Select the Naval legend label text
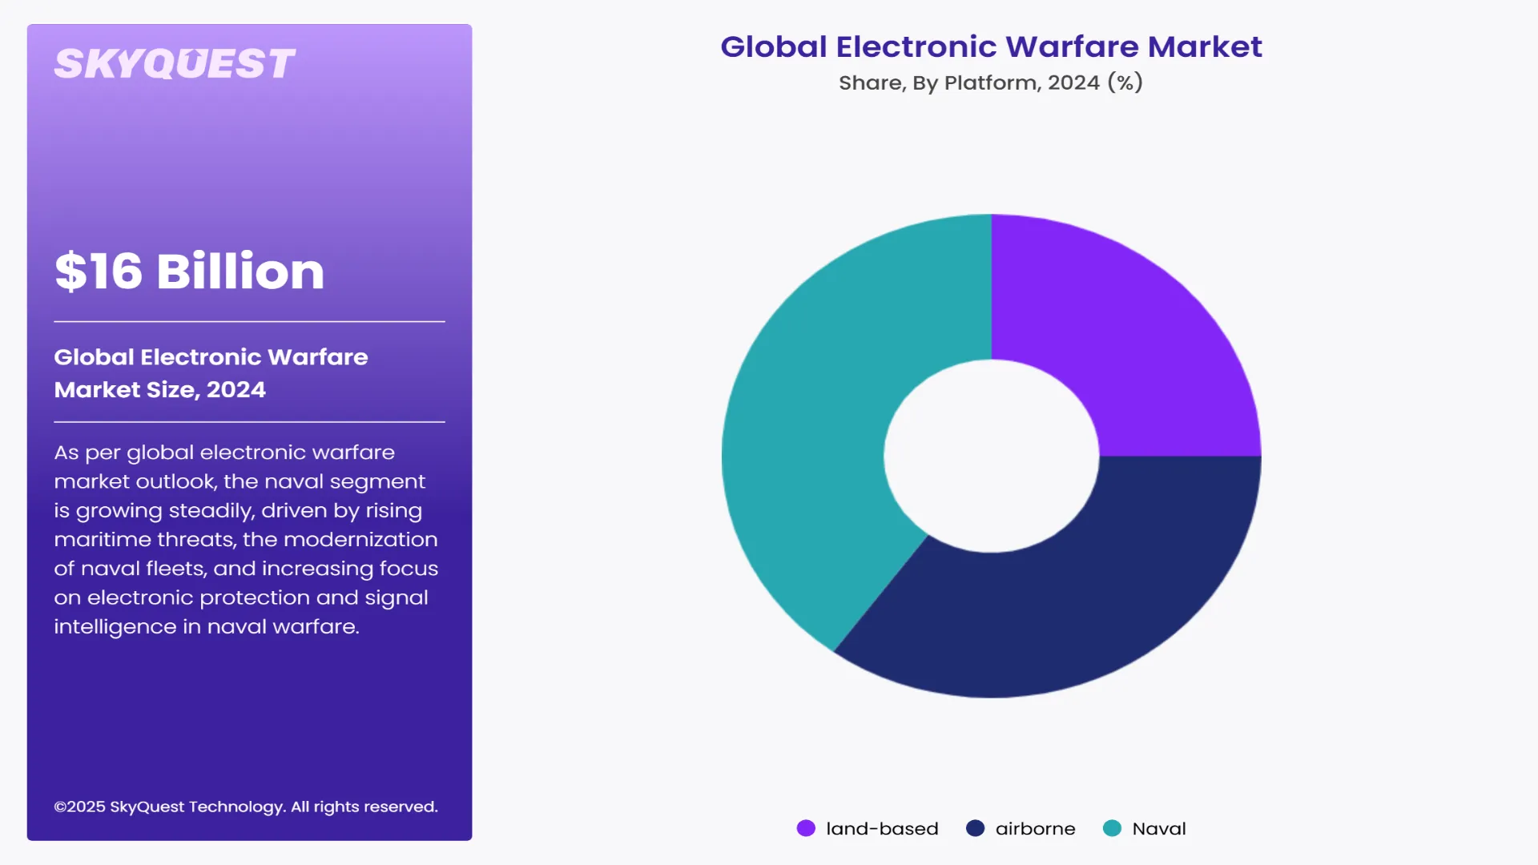Image resolution: width=1538 pixels, height=865 pixels. 1158,829
